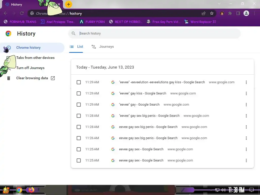Open the "eevee" gay kiss - Google Search link
Image resolution: width=260 pixels, height=195 pixels.
[x=143, y=93]
